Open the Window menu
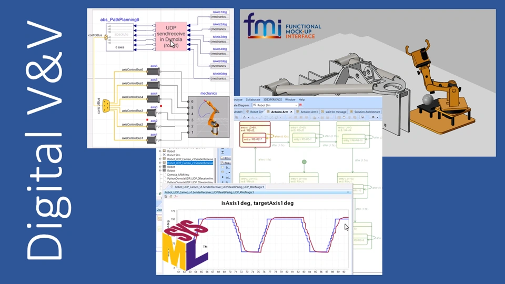 click(290, 100)
